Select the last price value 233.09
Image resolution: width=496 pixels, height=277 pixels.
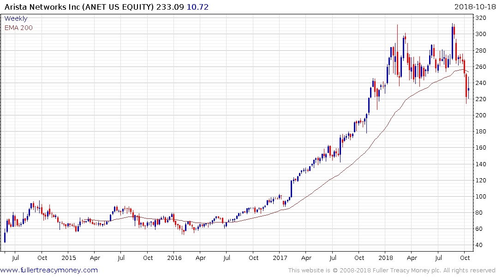(x=170, y=7)
